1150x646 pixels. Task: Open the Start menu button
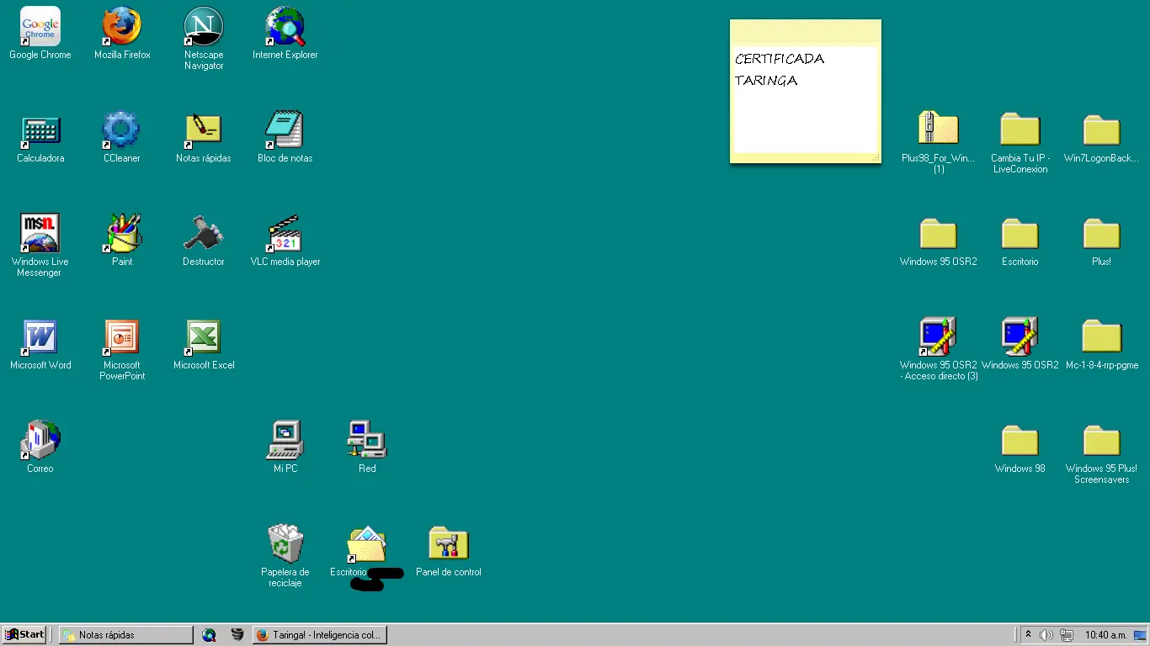[24, 635]
